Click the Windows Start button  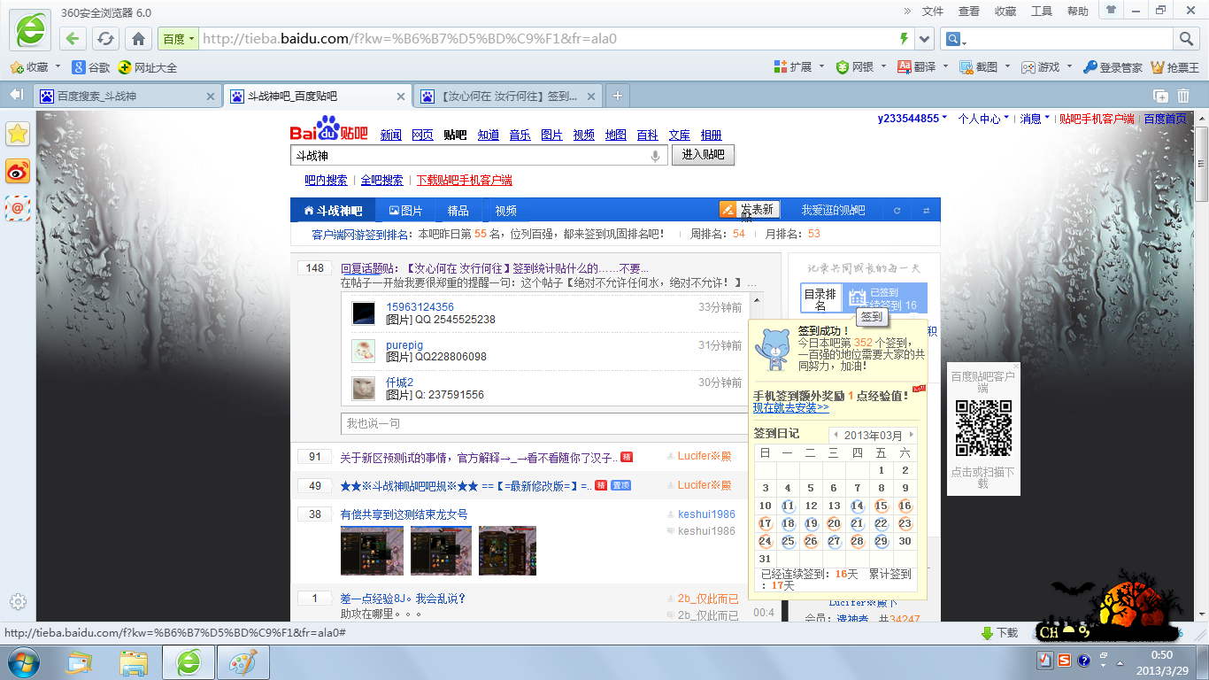tap(24, 662)
